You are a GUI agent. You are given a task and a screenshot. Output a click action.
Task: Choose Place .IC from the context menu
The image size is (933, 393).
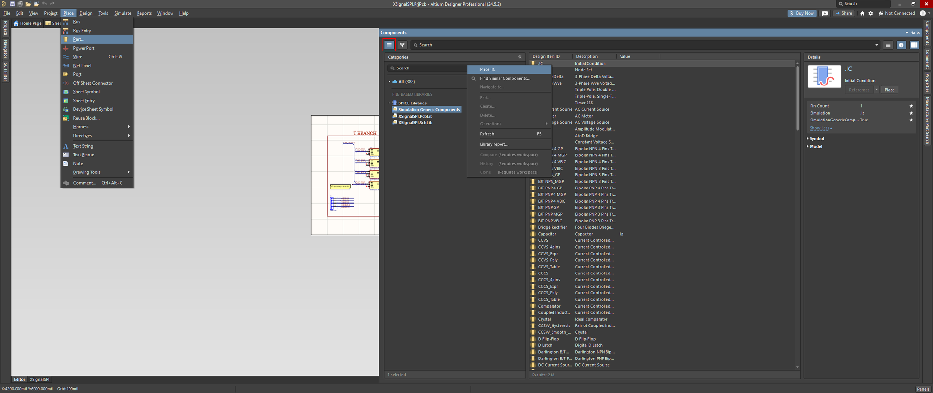(509, 70)
